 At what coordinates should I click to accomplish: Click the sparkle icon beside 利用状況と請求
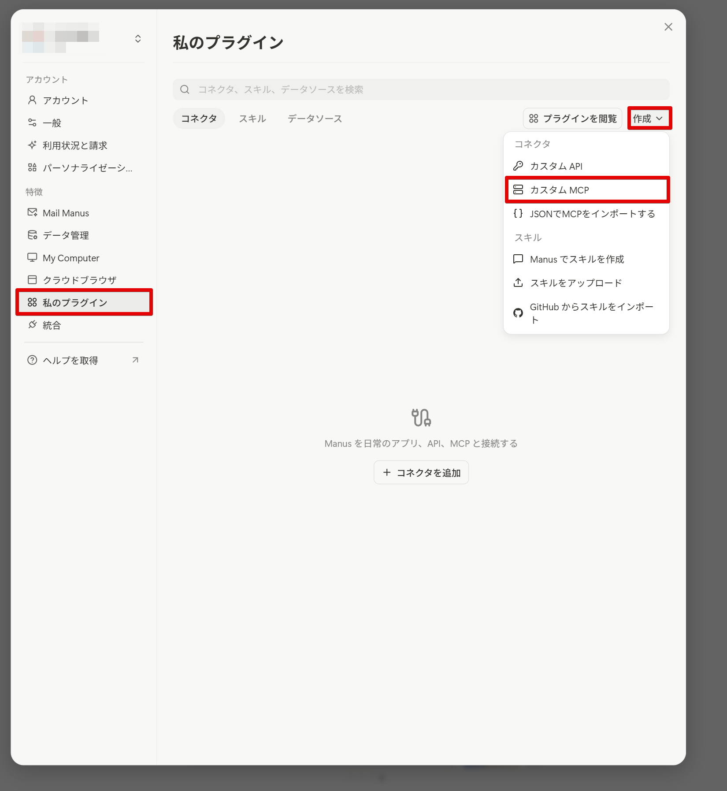pyautogui.click(x=32, y=145)
